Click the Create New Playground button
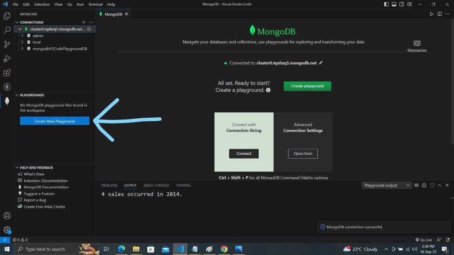454x255 pixels. pyautogui.click(x=55, y=121)
